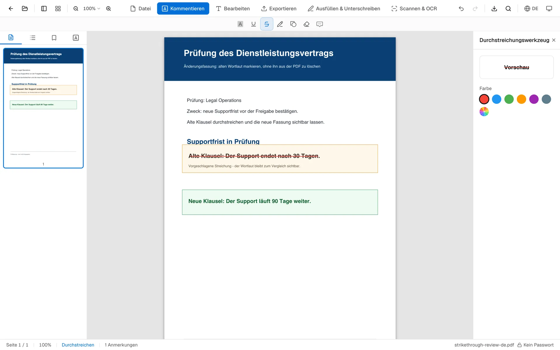
Task: Show annotations sidebar tab
Action: [76, 38]
